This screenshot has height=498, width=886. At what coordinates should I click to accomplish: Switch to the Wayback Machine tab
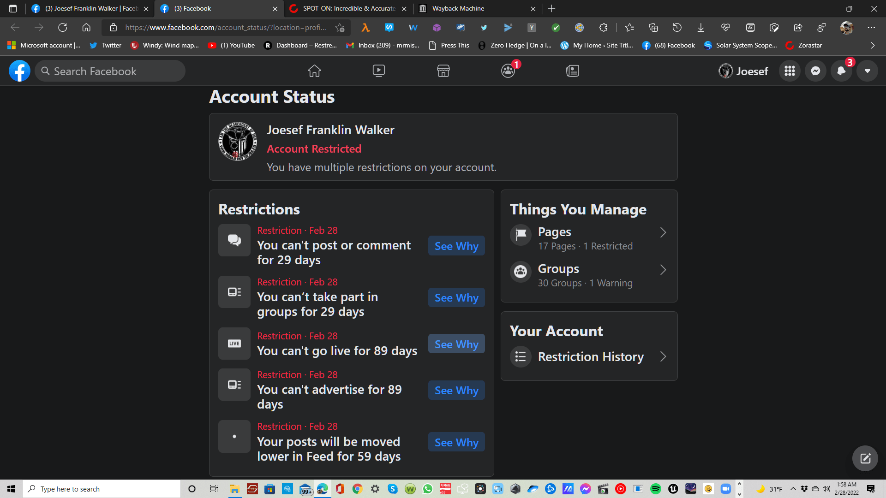point(475,8)
